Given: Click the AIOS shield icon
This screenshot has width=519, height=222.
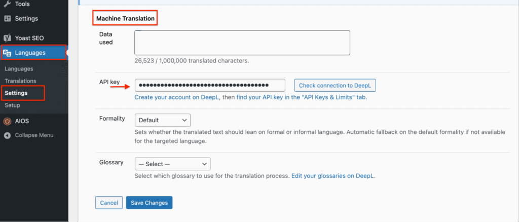Looking at the screenshot, I should point(7,121).
